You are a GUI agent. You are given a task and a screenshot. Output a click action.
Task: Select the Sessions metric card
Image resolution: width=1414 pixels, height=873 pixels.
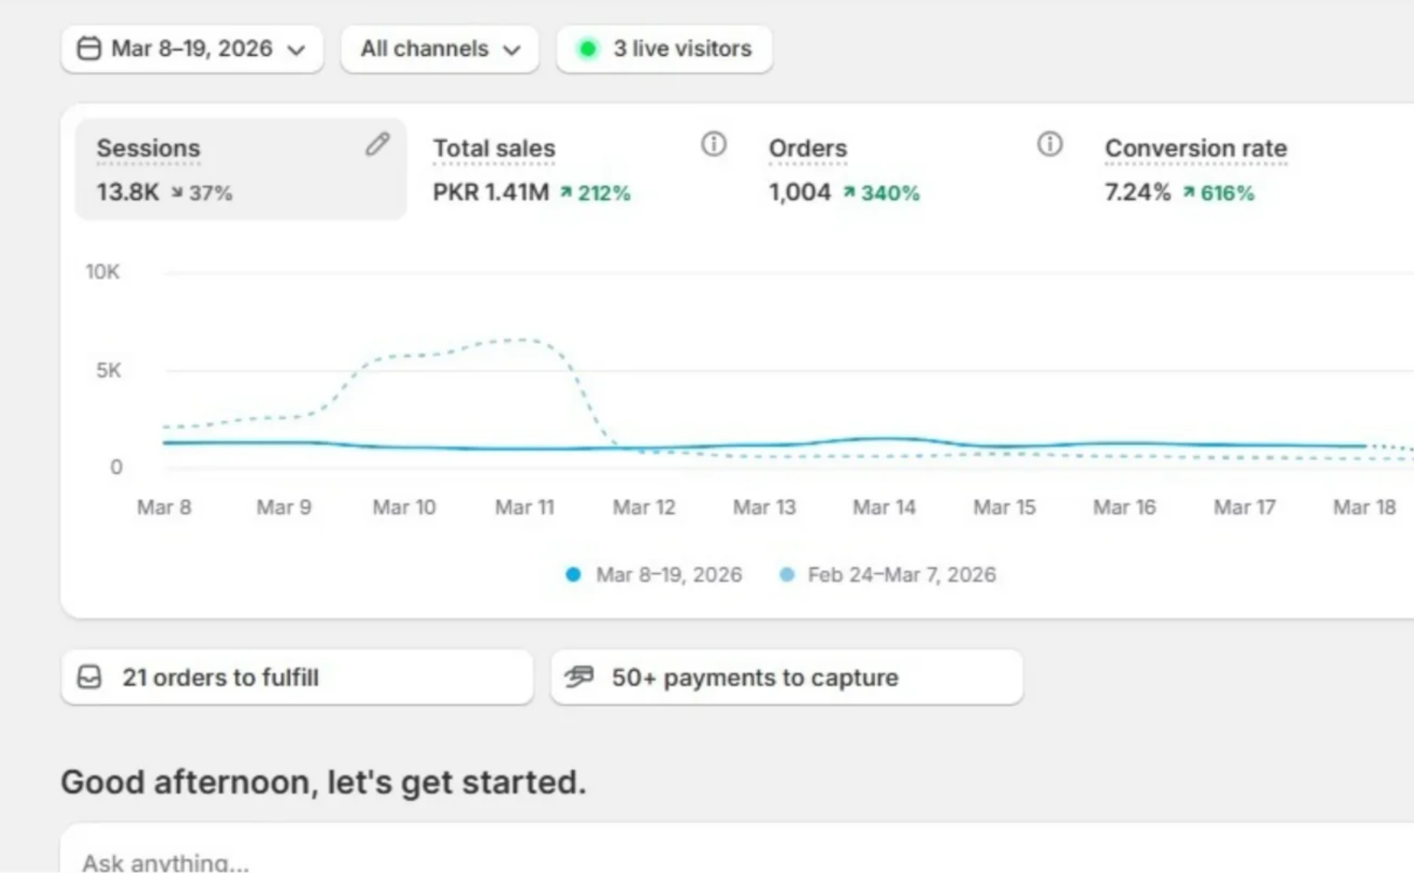pos(241,169)
